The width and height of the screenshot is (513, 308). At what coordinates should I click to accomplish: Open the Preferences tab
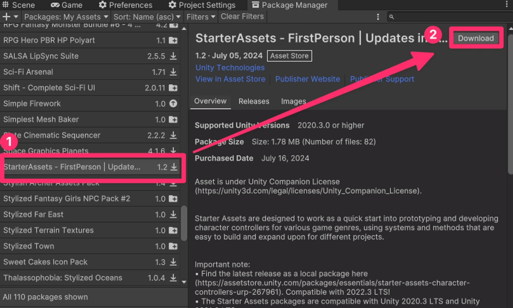(125, 5)
